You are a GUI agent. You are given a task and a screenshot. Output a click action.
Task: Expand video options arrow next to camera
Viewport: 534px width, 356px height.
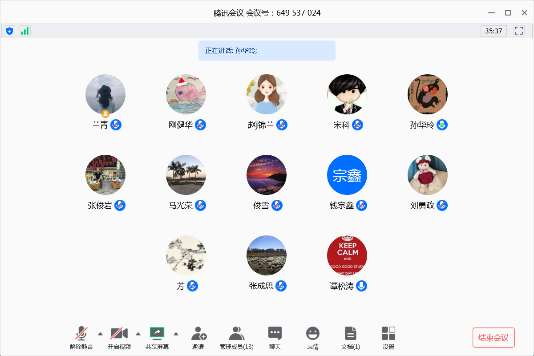[x=138, y=334]
